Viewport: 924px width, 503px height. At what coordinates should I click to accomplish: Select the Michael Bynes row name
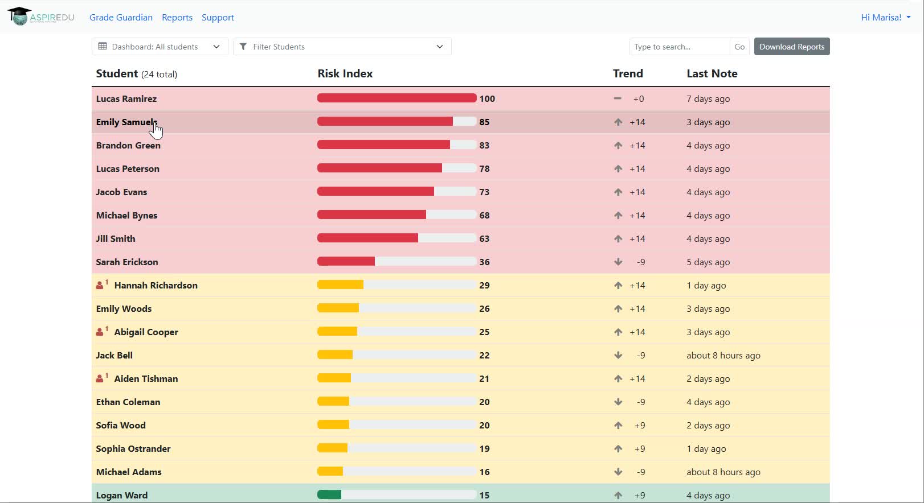click(126, 215)
